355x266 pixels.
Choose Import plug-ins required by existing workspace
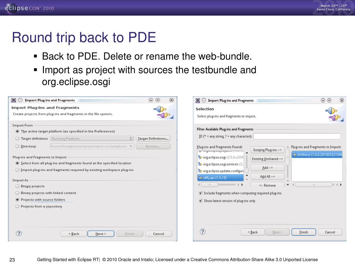(17, 170)
